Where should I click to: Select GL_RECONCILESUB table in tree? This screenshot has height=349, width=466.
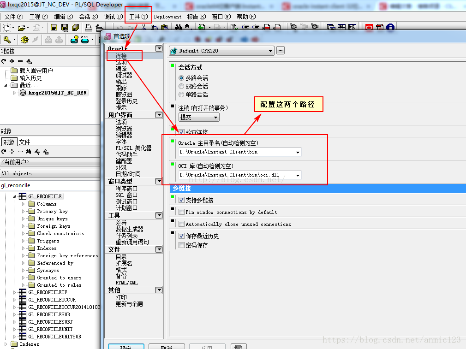(x=49, y=314)
